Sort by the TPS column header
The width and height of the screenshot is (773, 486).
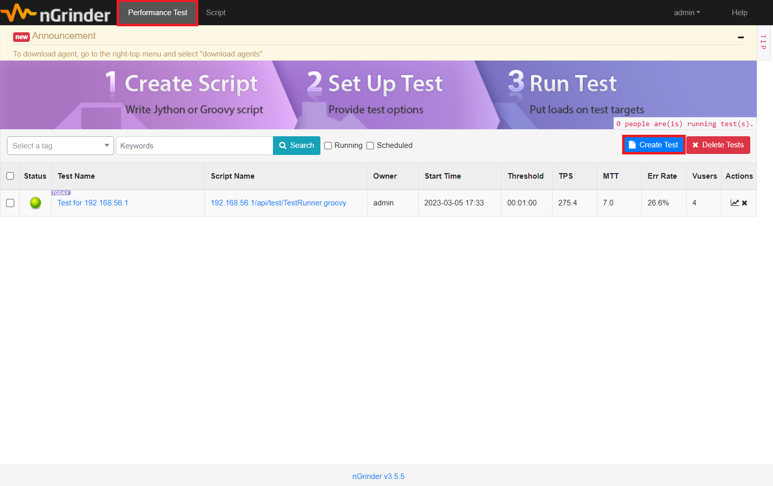[566, 176]
